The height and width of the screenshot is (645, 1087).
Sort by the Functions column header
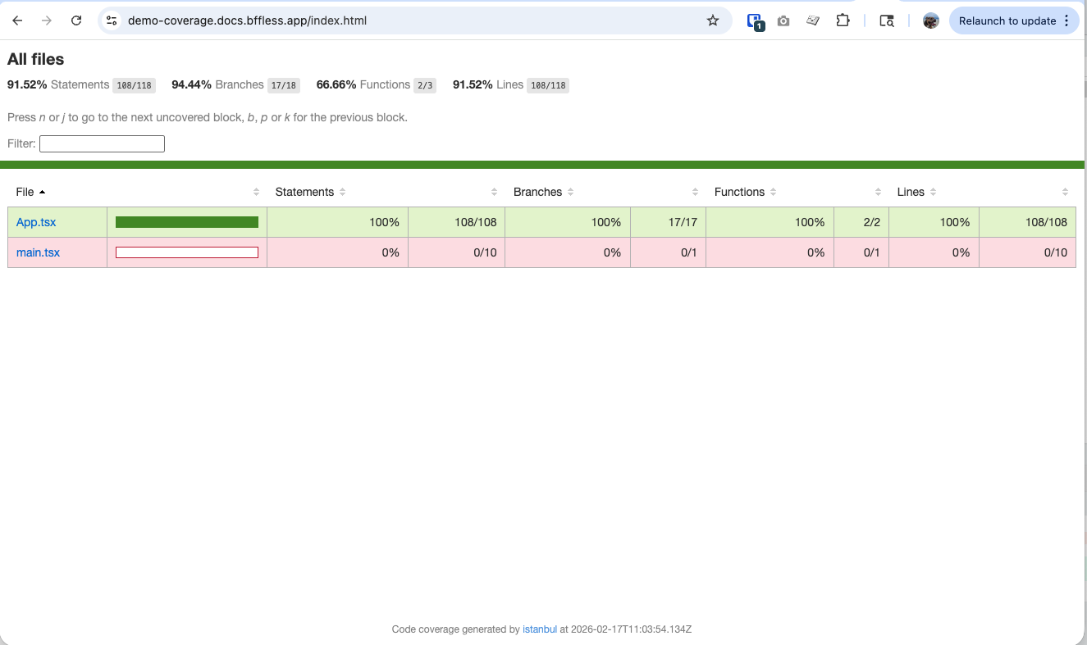point(739,192)
